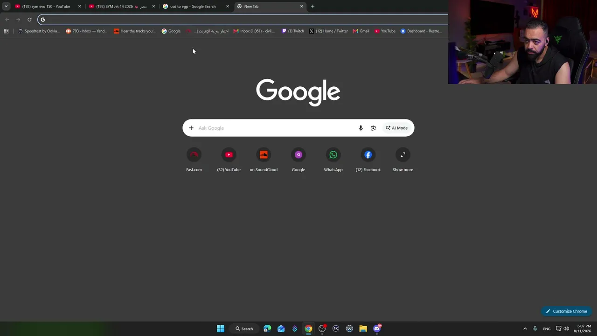Click the Google Chrome taskbar icon
Image resolution: width=597 pixels, height=336 pixels.
pos(308,329)
